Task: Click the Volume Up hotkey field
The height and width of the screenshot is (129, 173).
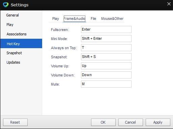Action: 106,66
